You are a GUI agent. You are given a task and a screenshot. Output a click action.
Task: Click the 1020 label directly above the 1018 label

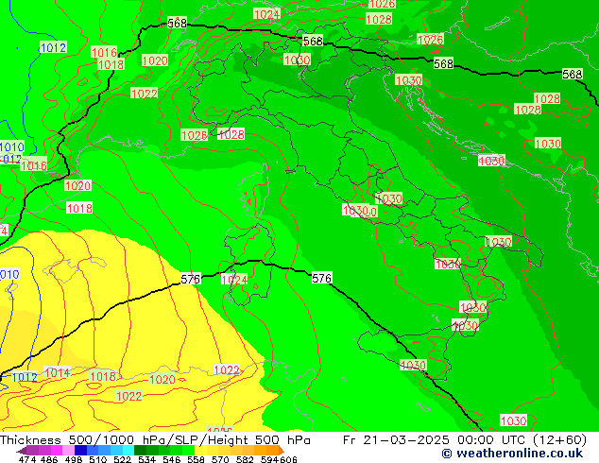77,185
